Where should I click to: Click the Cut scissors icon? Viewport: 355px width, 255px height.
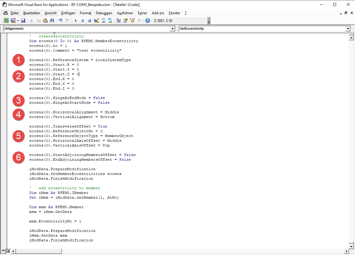31,20
